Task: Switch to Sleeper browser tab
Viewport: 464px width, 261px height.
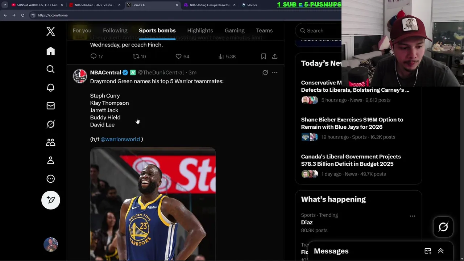Action: tap(252, 5)
